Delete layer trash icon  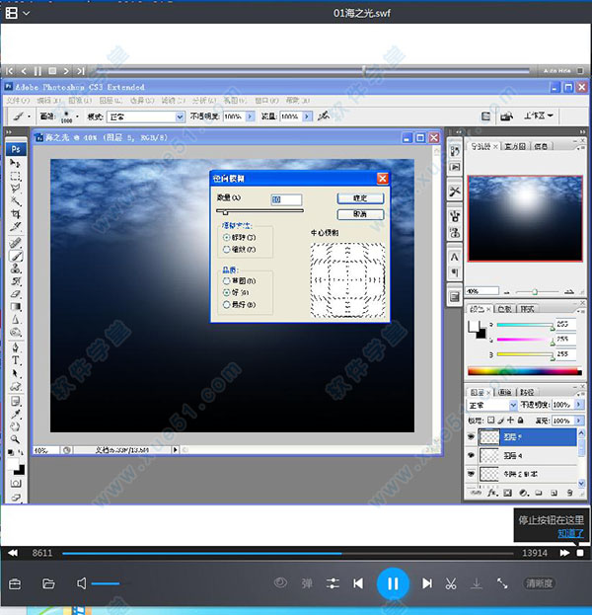pos(569,493)
